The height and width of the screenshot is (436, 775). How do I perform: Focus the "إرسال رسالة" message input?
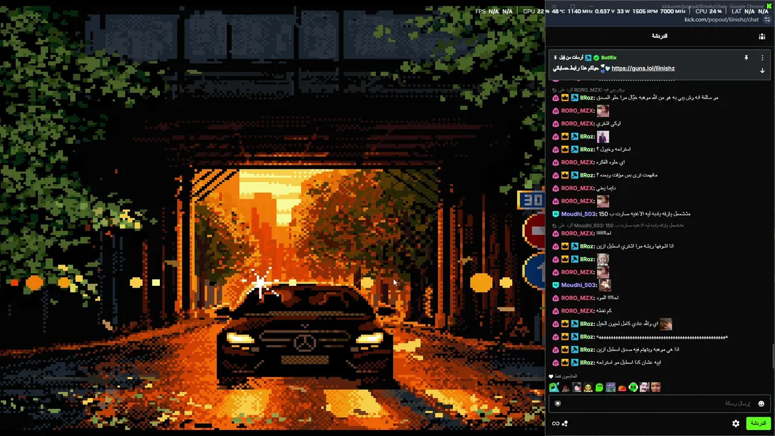pyautogui.click(x=659, y=404)
